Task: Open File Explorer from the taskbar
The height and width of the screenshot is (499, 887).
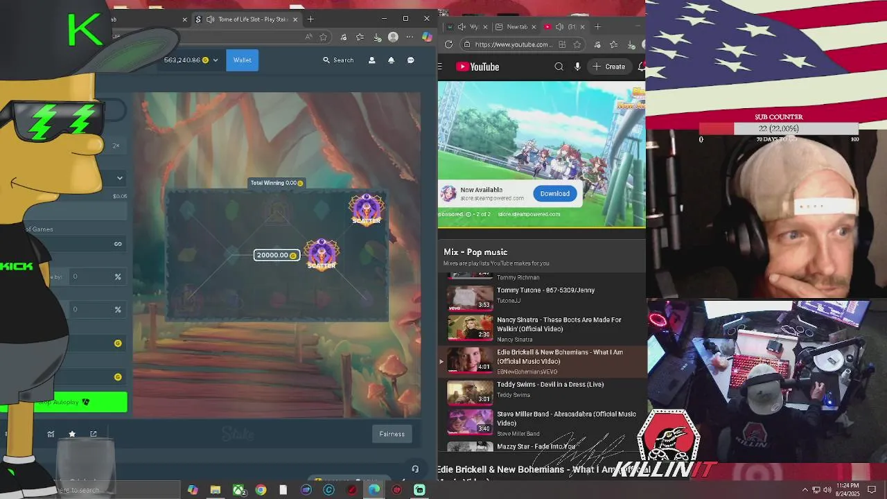Action: (x=216, y=490)
